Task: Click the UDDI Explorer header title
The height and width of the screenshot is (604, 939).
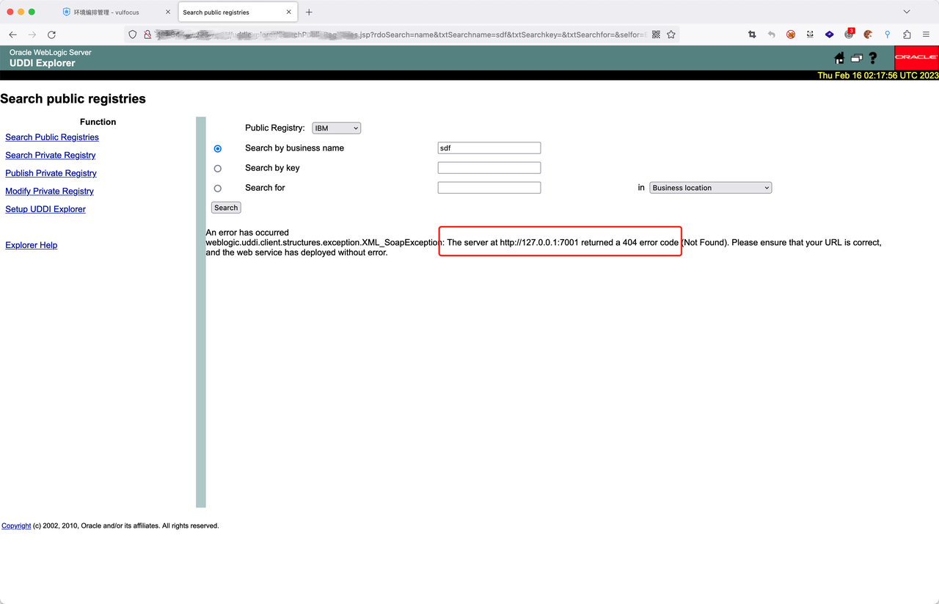Action: point(43,63)
